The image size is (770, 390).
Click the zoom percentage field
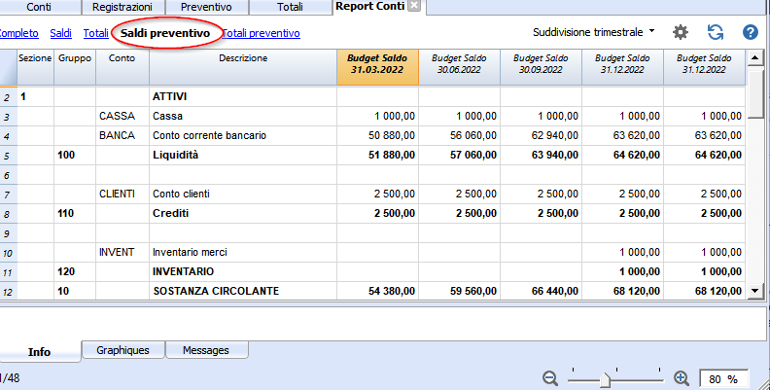coord(724,379)
